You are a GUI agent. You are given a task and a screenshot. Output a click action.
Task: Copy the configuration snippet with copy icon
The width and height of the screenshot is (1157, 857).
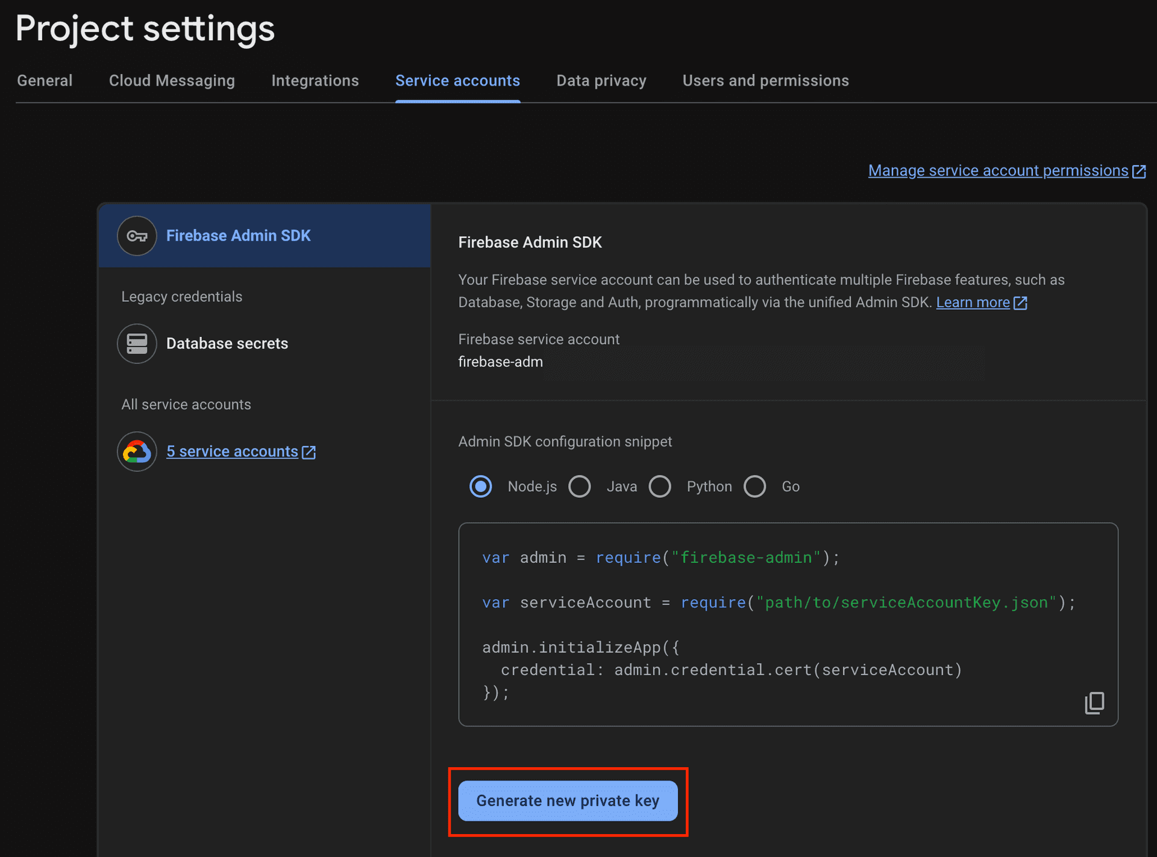pyautogui.click(x=1094, y=703)
